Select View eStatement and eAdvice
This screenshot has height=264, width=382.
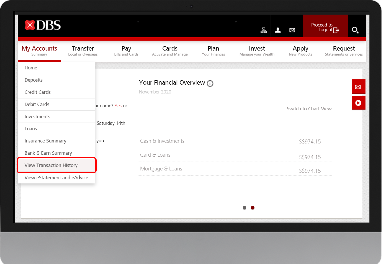(x=56, y=178)
